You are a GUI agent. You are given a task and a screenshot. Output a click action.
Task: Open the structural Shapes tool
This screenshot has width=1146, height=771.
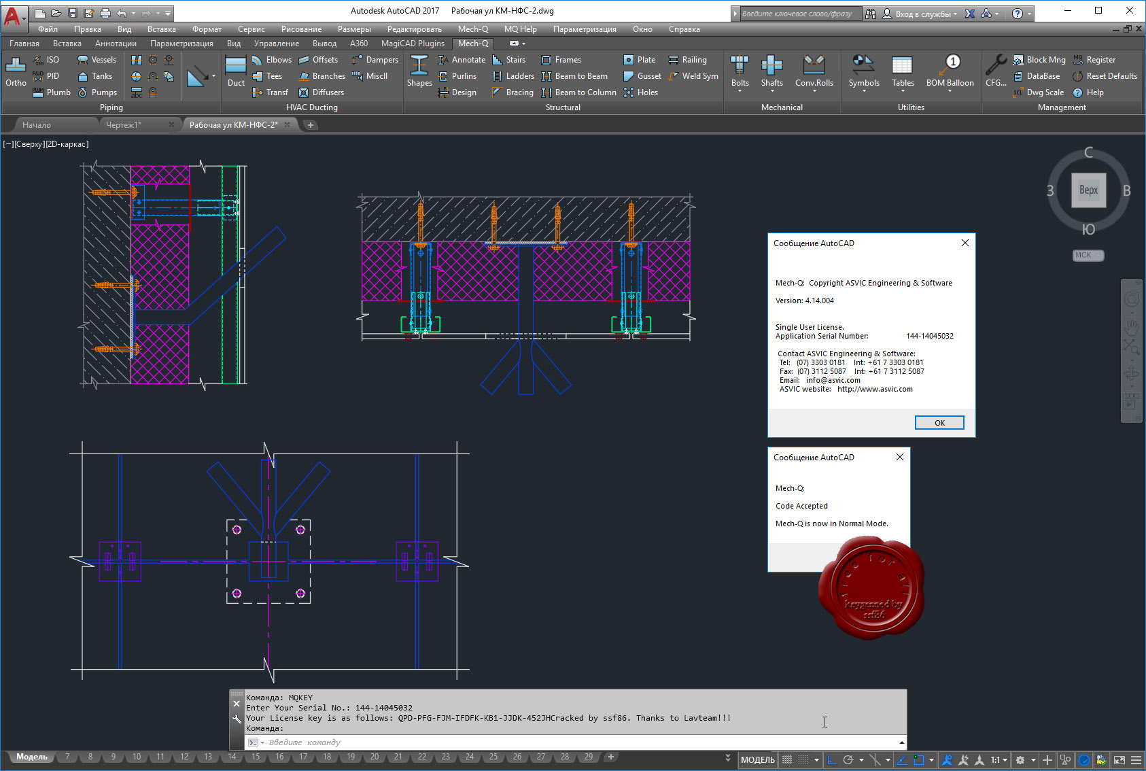pyautogui.click(x=419, y=72)
